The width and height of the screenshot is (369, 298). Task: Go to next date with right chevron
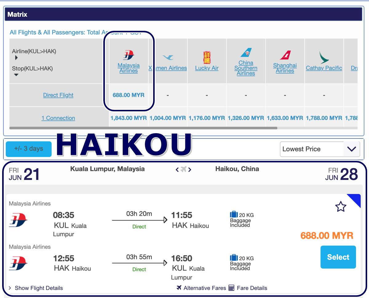190,169
